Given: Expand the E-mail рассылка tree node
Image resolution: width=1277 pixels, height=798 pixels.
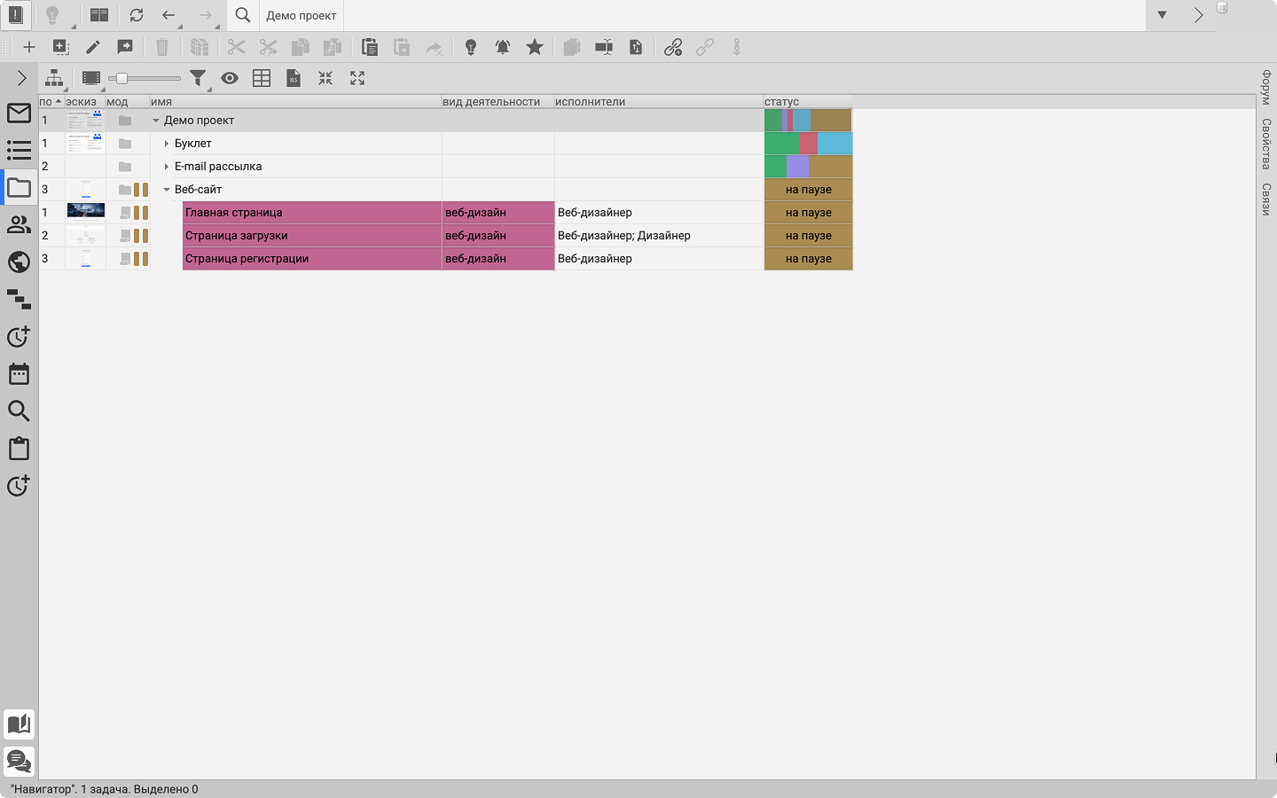Looking at the screenshot, I should 167,167.
